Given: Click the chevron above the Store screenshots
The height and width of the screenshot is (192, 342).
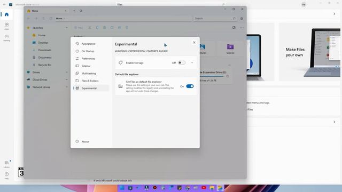Looking at the screenshot, I should point(335,14).
